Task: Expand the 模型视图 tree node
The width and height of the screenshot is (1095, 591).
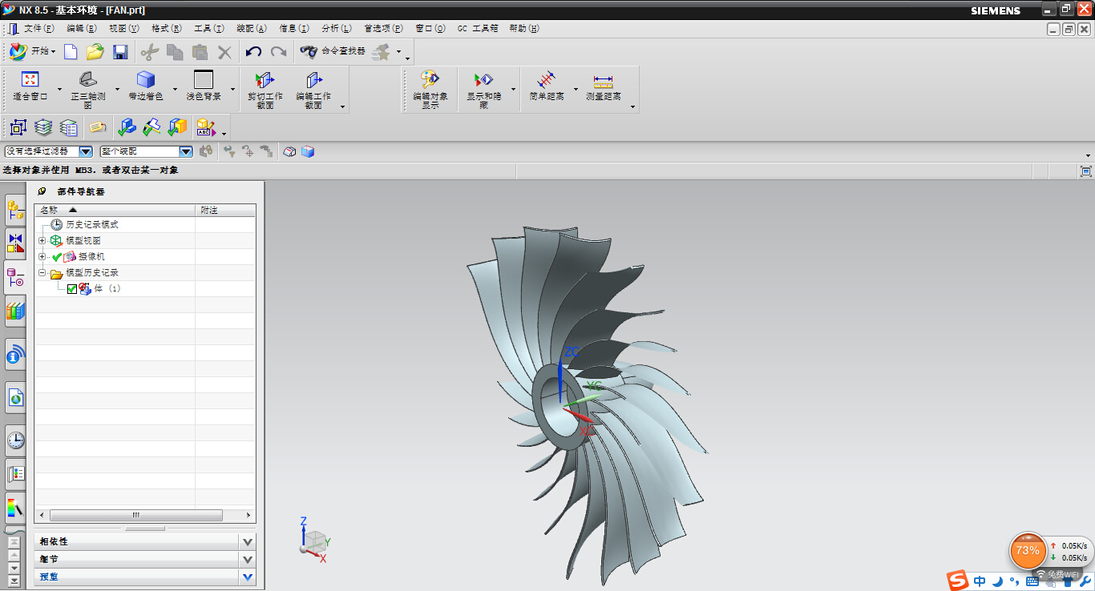Action: pyautogui.click(x=42, y=240)
